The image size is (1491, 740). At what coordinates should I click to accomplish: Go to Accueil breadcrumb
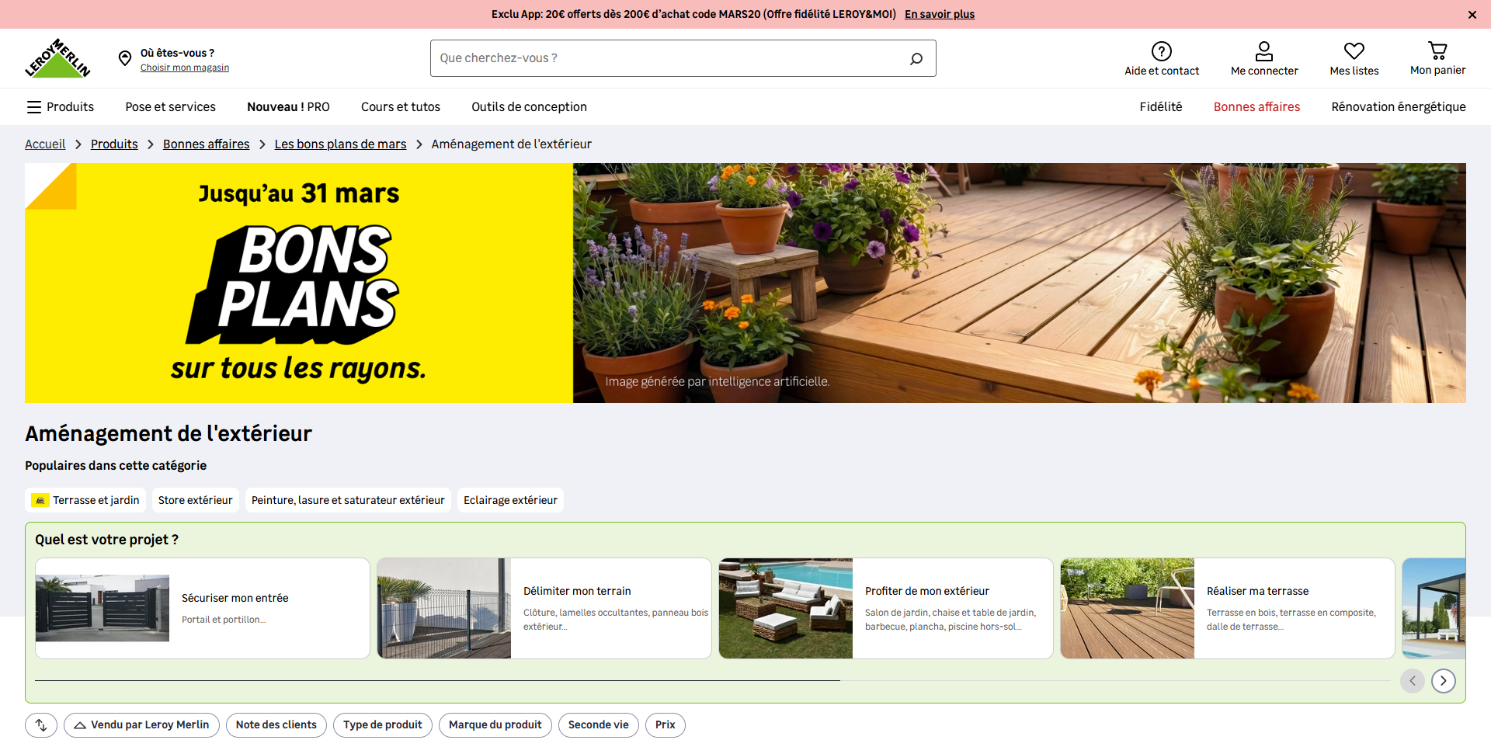[45, 144]
